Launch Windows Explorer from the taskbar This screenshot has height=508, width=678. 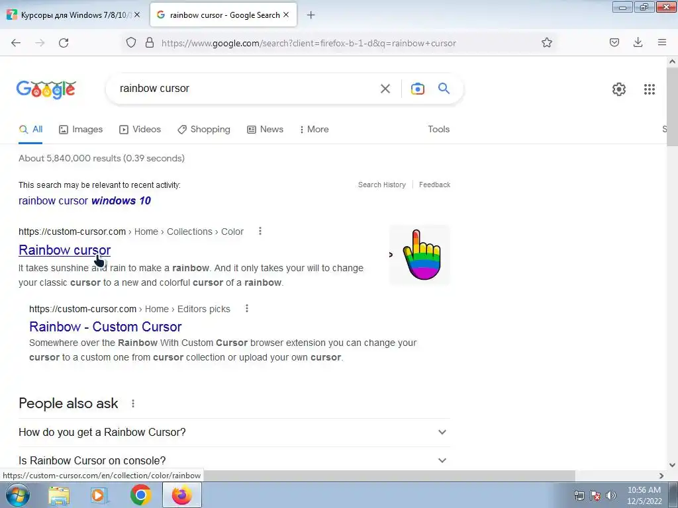click(x=59, y=495)
